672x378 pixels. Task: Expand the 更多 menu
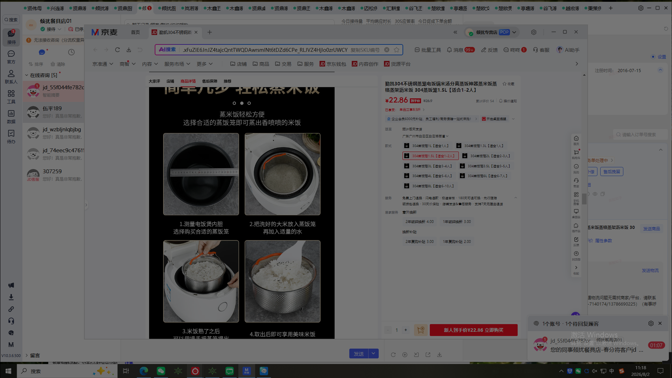tap(204, 64)
